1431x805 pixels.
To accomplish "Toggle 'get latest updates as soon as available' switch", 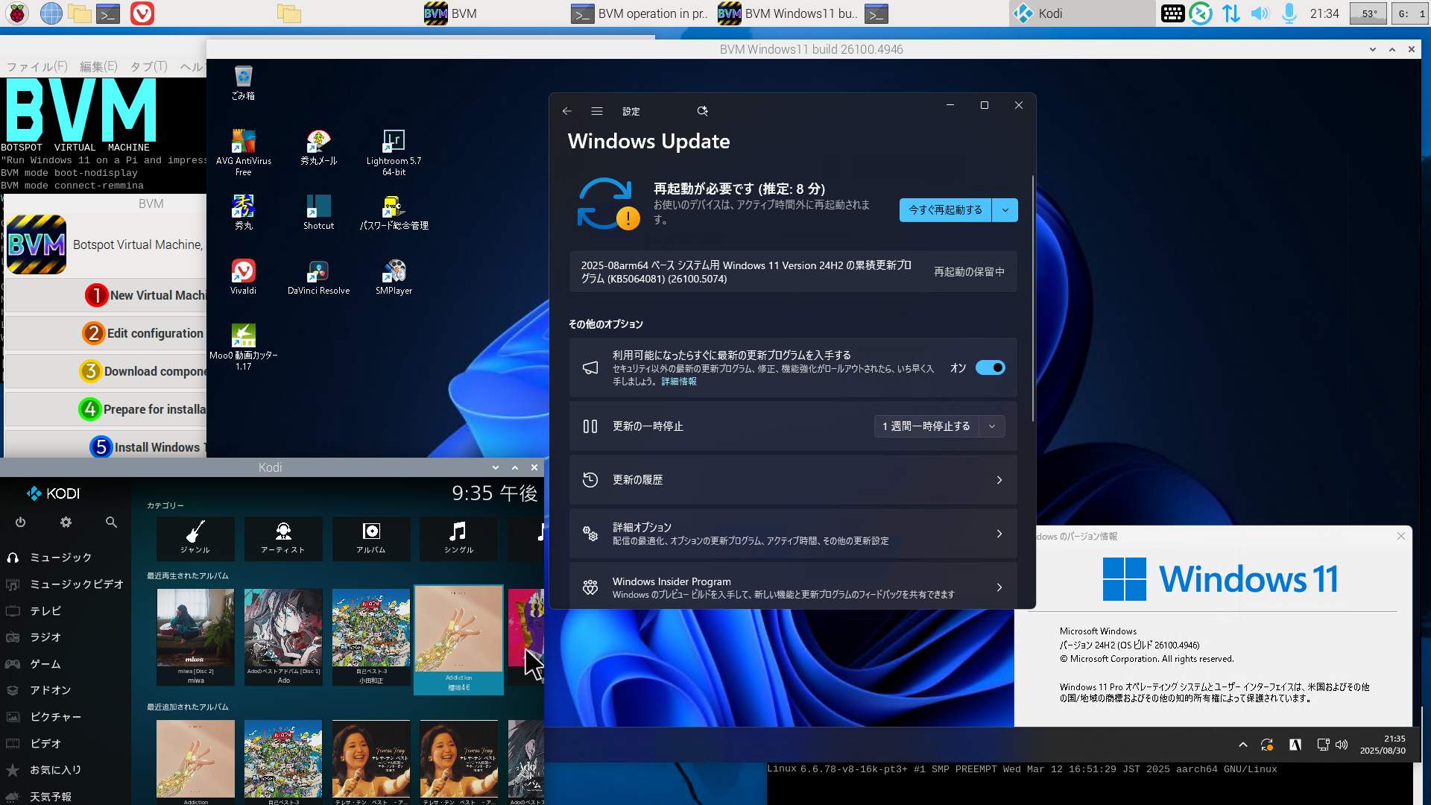I will 991,367.
